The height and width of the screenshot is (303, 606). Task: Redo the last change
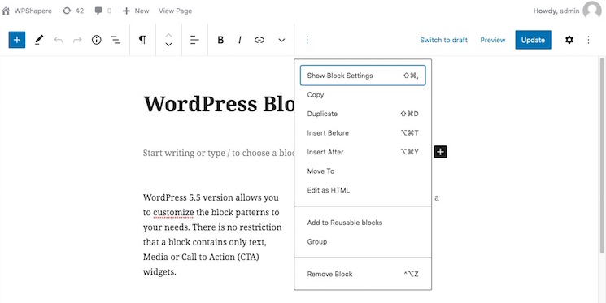click(77, 40)
